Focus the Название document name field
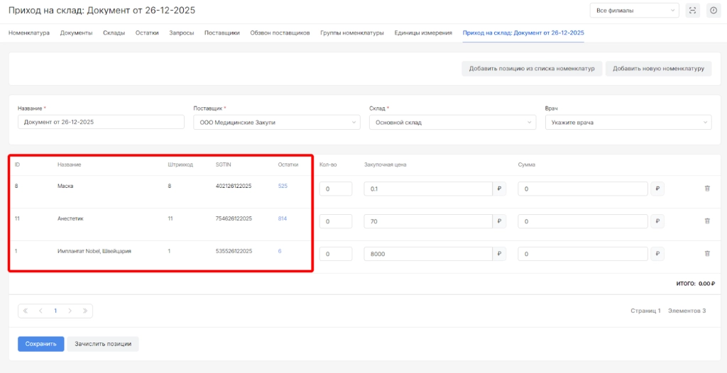The height and width of the screenshot is (373, 727). click(x=101, y=122)
